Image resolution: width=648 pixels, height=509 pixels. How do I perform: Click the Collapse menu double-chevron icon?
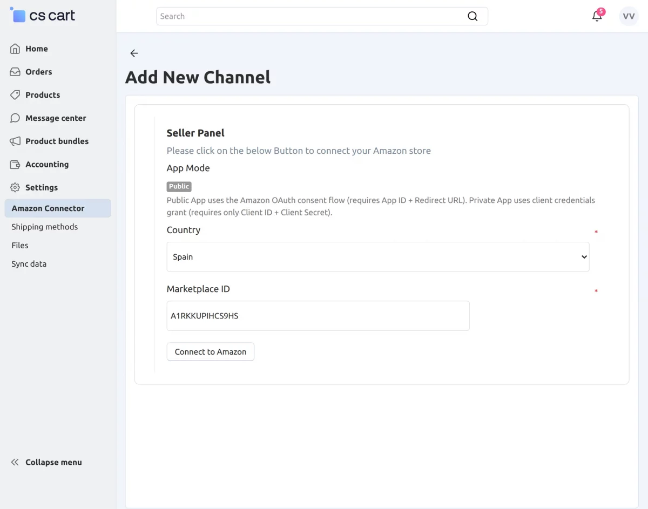point(15,462)
